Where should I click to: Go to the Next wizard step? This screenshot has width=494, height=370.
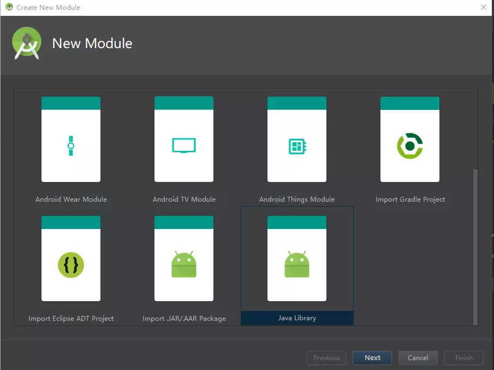pos(372,357)
